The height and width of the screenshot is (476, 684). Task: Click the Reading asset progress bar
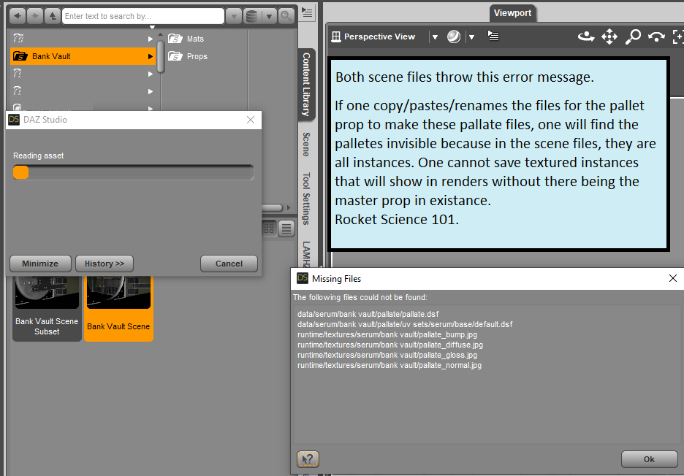click(134, 172)
